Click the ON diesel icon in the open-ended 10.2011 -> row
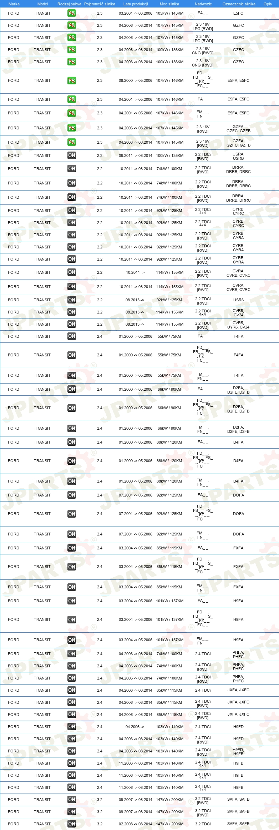The image size is (279, 830). (72, 272)
